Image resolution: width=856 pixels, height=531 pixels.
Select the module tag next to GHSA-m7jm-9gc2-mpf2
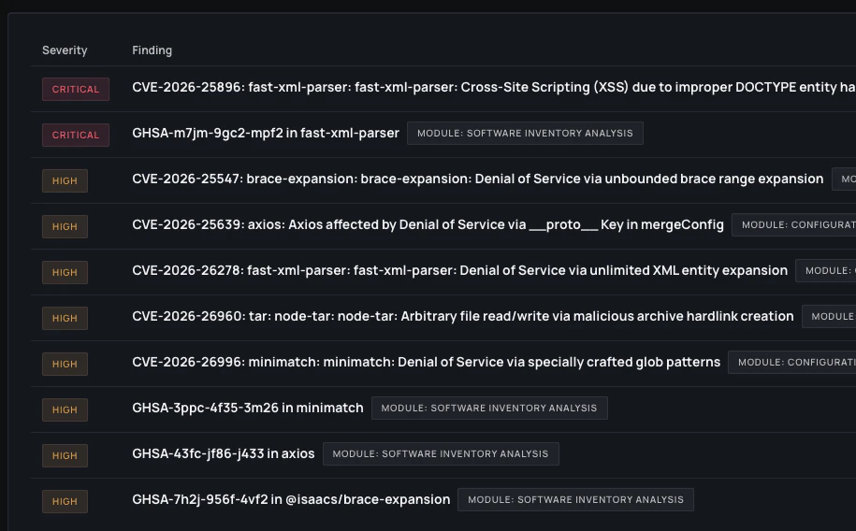coord(525,133)
